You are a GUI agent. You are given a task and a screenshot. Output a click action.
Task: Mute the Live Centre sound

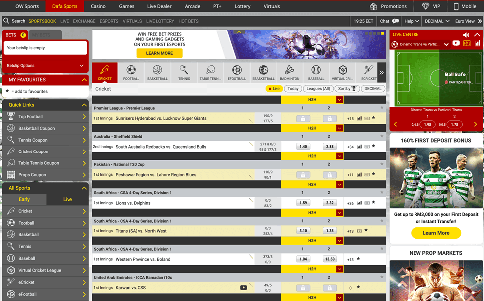(x=466, y=35)
